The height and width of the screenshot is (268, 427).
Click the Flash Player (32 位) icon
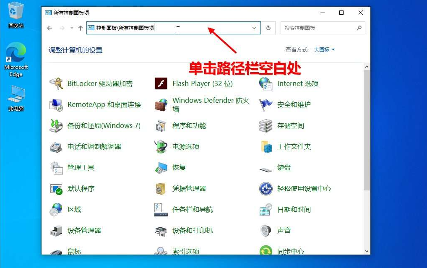(161, 83)
